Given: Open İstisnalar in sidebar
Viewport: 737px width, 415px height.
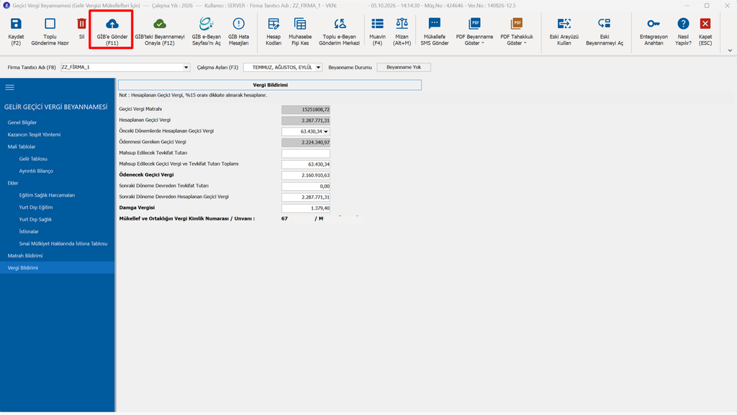Looking at the screenshot, I should 29,231.
